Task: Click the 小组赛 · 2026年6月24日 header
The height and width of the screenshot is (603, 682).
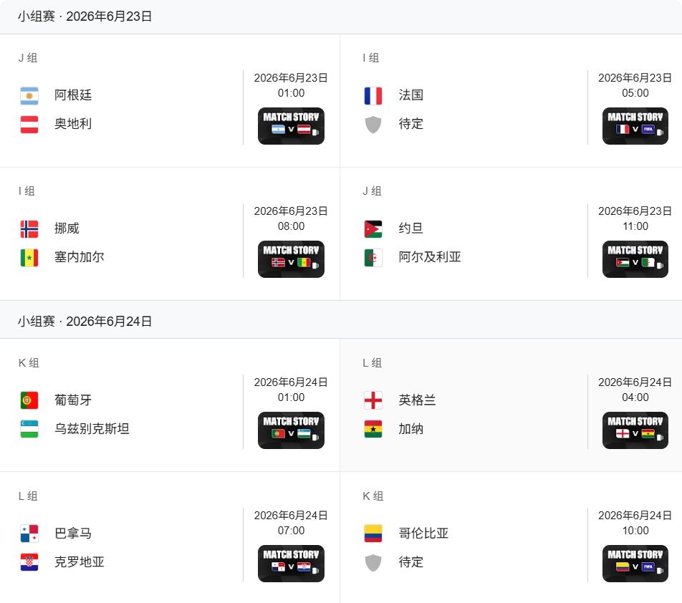Action: coord(85,322)
